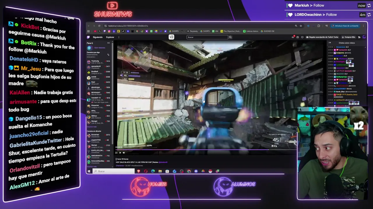Seek on the purple video progress bar
This screenshot has height=209, width=373.
[x=206, y=150]
